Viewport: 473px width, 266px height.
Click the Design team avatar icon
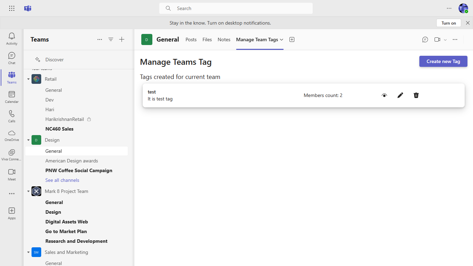(36, 140)
